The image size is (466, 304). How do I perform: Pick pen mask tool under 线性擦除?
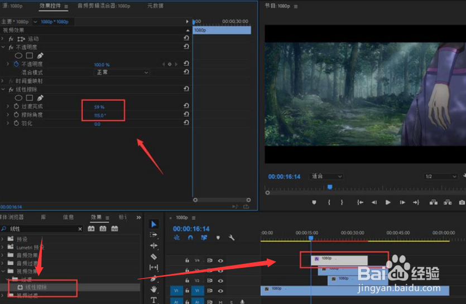click(40, 97)
